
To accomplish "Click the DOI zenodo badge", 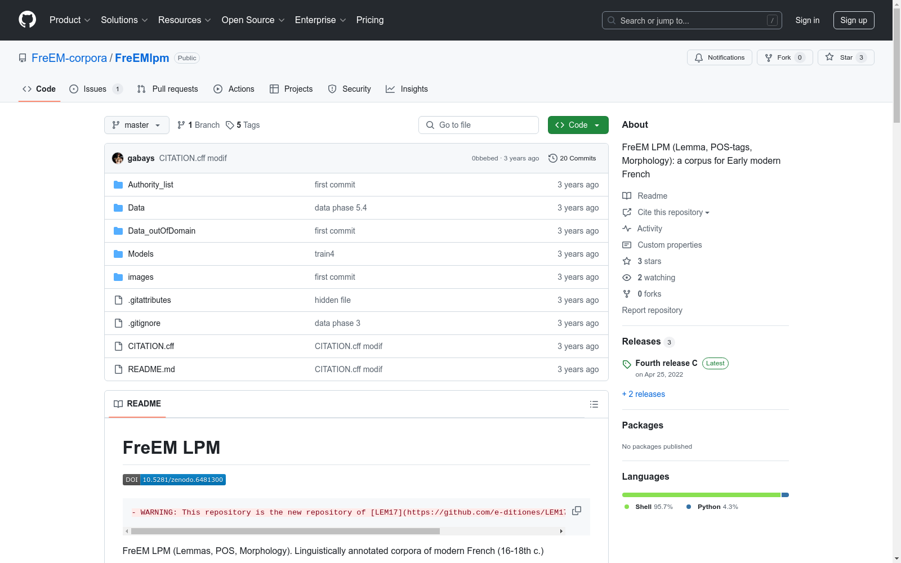I will coord(174,480).
